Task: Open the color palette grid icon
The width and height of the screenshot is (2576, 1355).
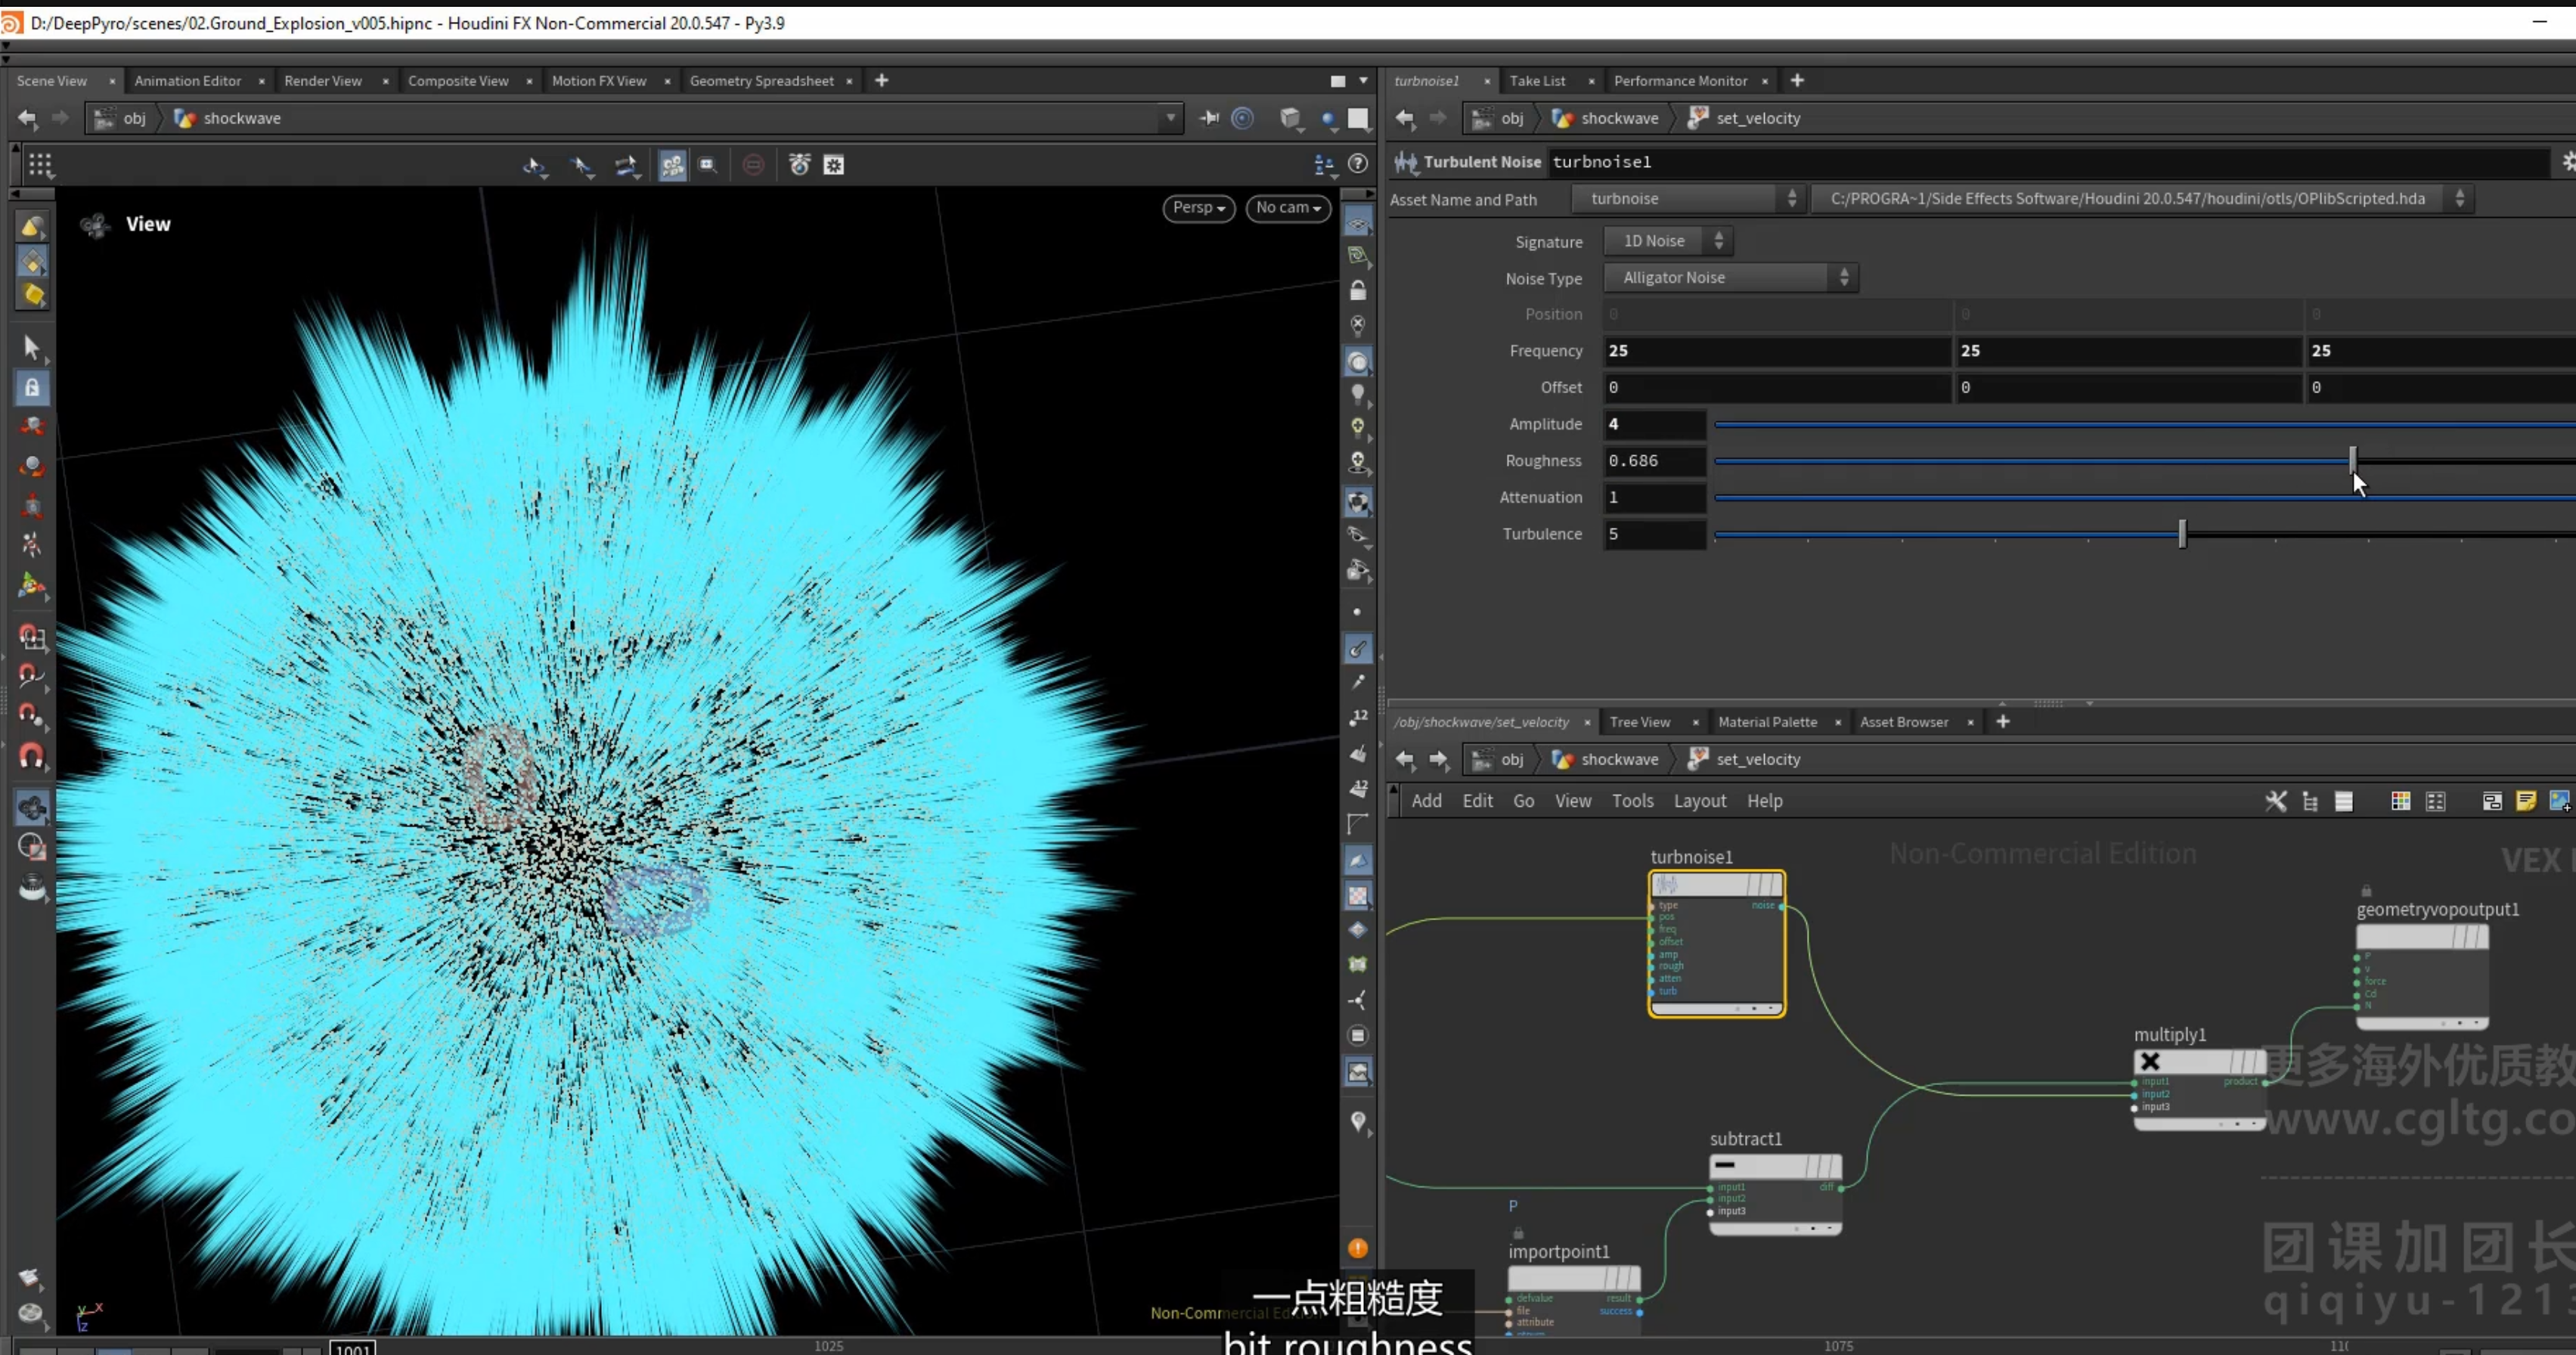Action: (2400, 801)
